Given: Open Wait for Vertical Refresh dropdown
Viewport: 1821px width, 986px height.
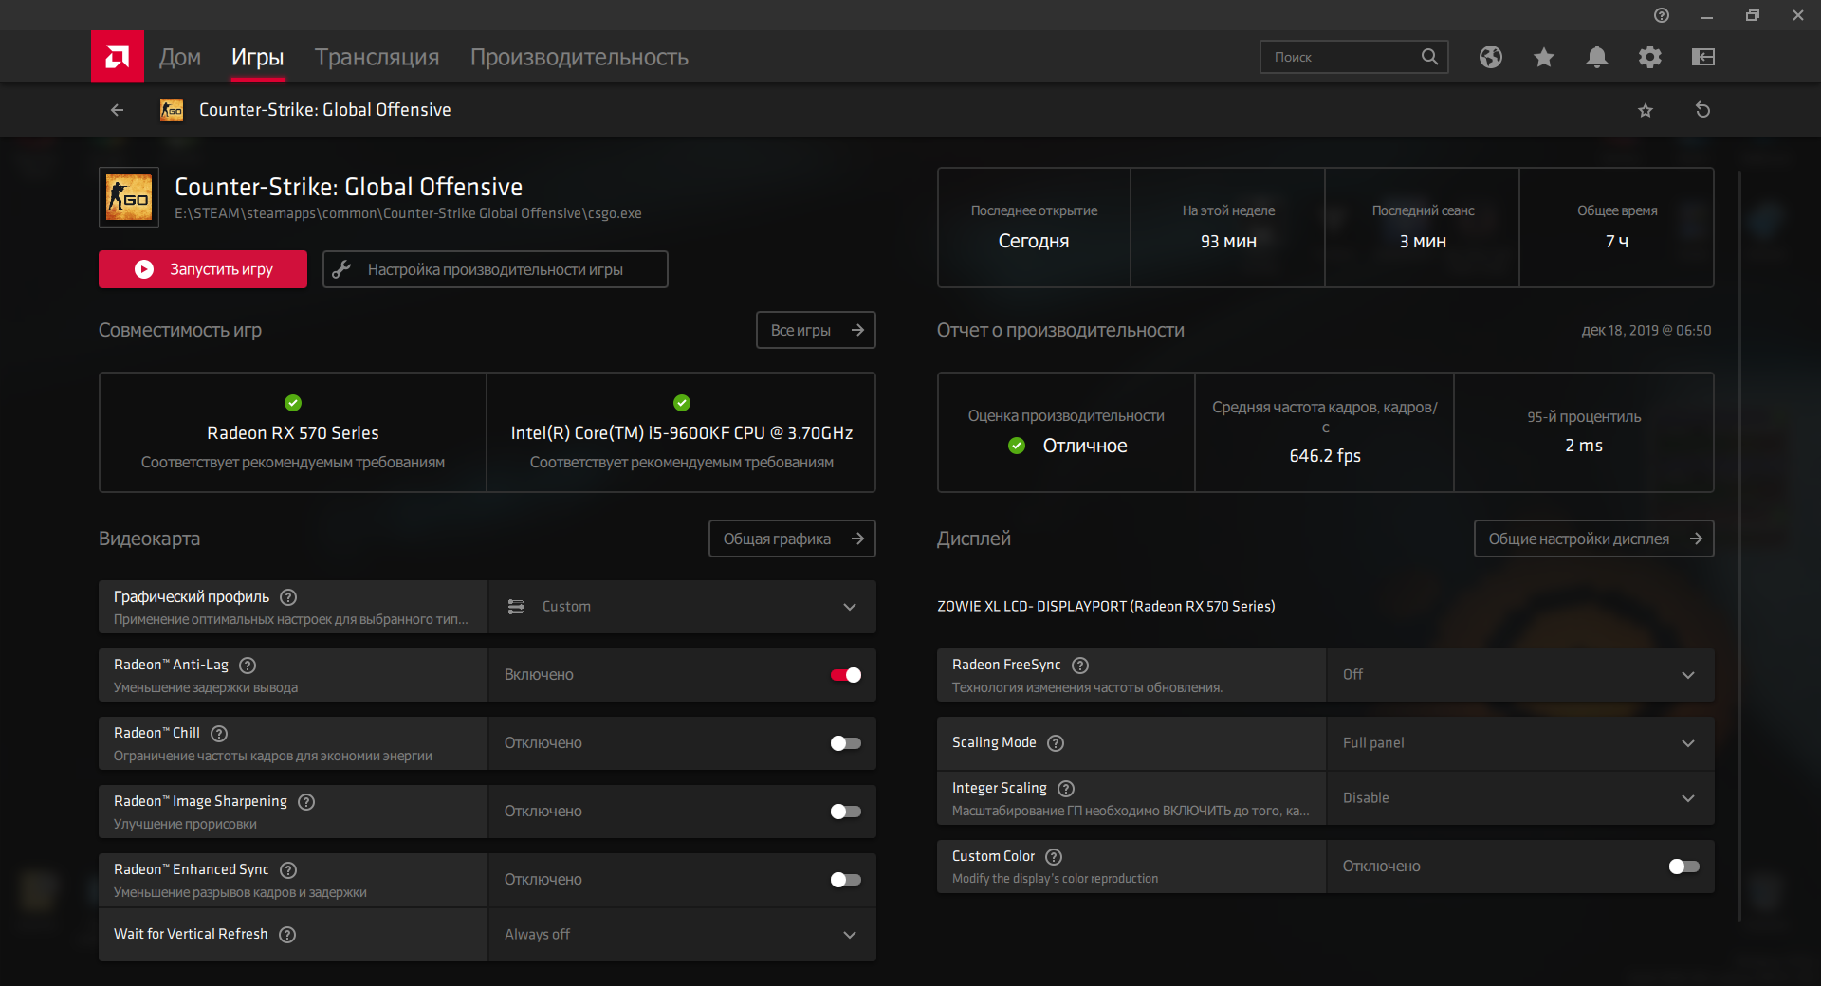Looking at the screenshot, I should click(682, 935).
